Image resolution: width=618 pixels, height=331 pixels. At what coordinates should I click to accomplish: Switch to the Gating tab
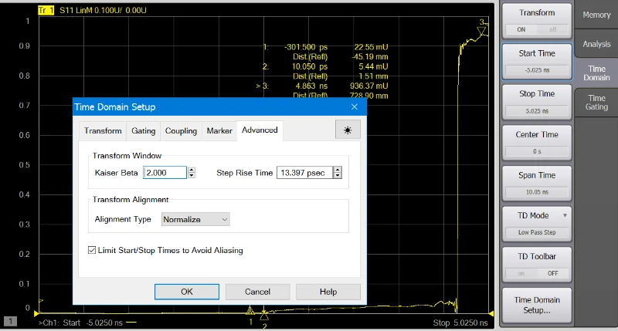144,130
